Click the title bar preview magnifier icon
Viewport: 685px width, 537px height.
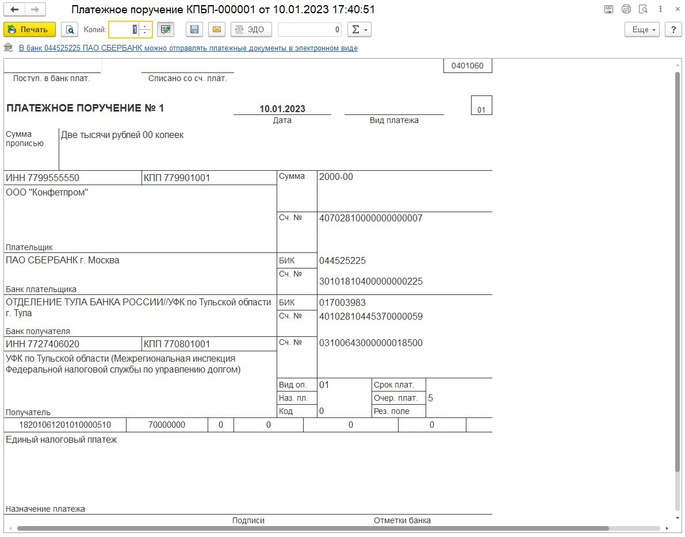643,9
